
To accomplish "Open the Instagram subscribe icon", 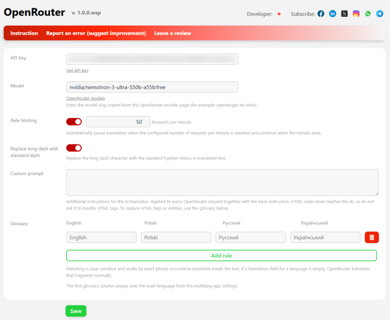I will [356, 14].
